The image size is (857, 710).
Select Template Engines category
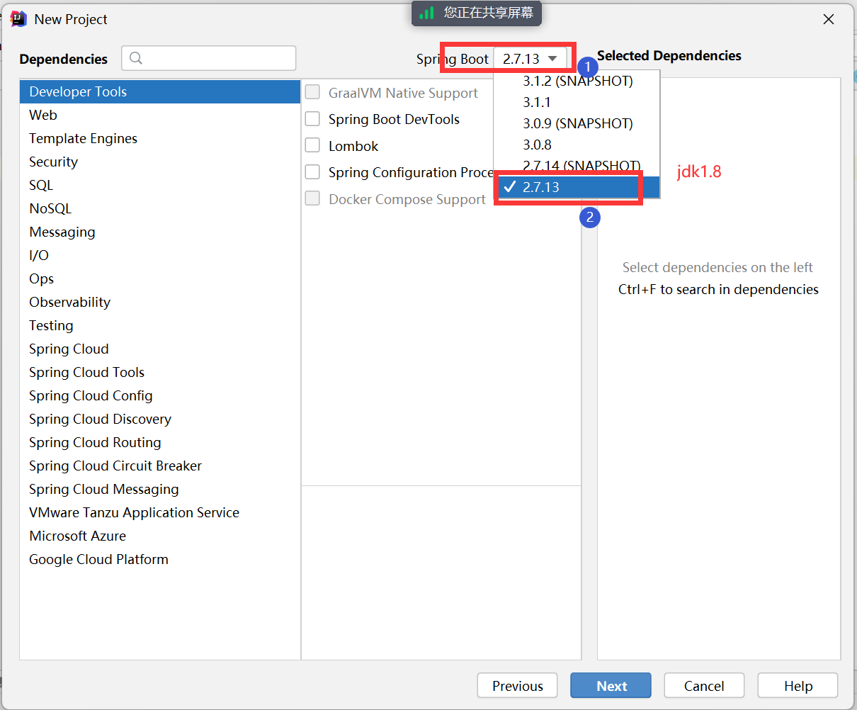tap(160, 138)
